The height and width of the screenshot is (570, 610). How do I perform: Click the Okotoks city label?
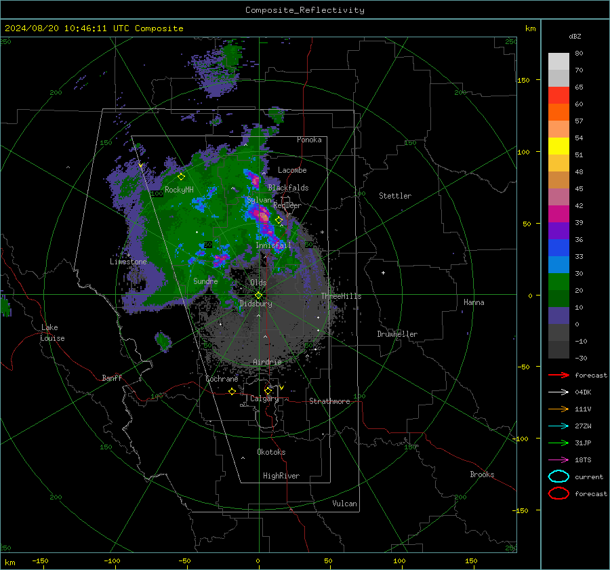pos(271,452)
